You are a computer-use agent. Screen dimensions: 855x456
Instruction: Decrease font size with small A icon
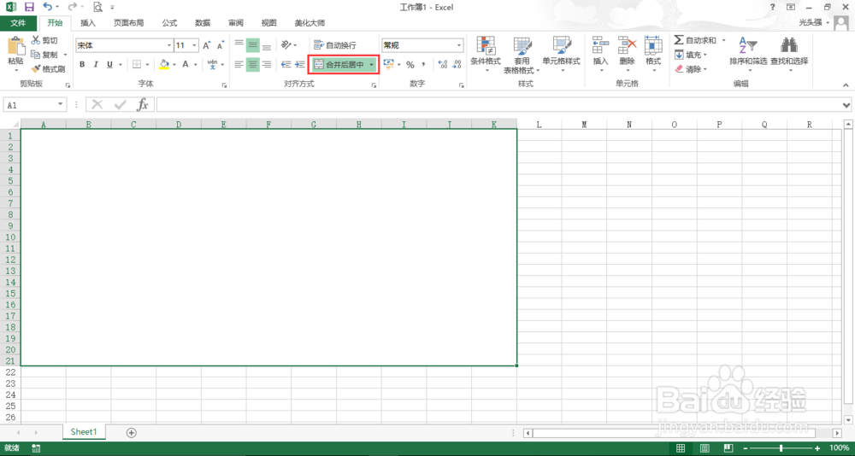pyautogui.click(x=221, y=46)
